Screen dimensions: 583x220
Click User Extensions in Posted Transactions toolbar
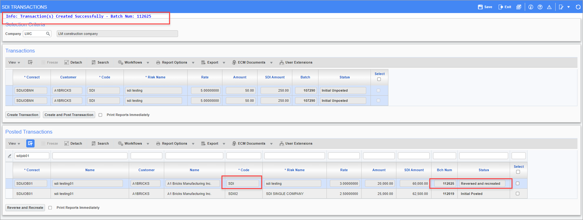point(296,144)
